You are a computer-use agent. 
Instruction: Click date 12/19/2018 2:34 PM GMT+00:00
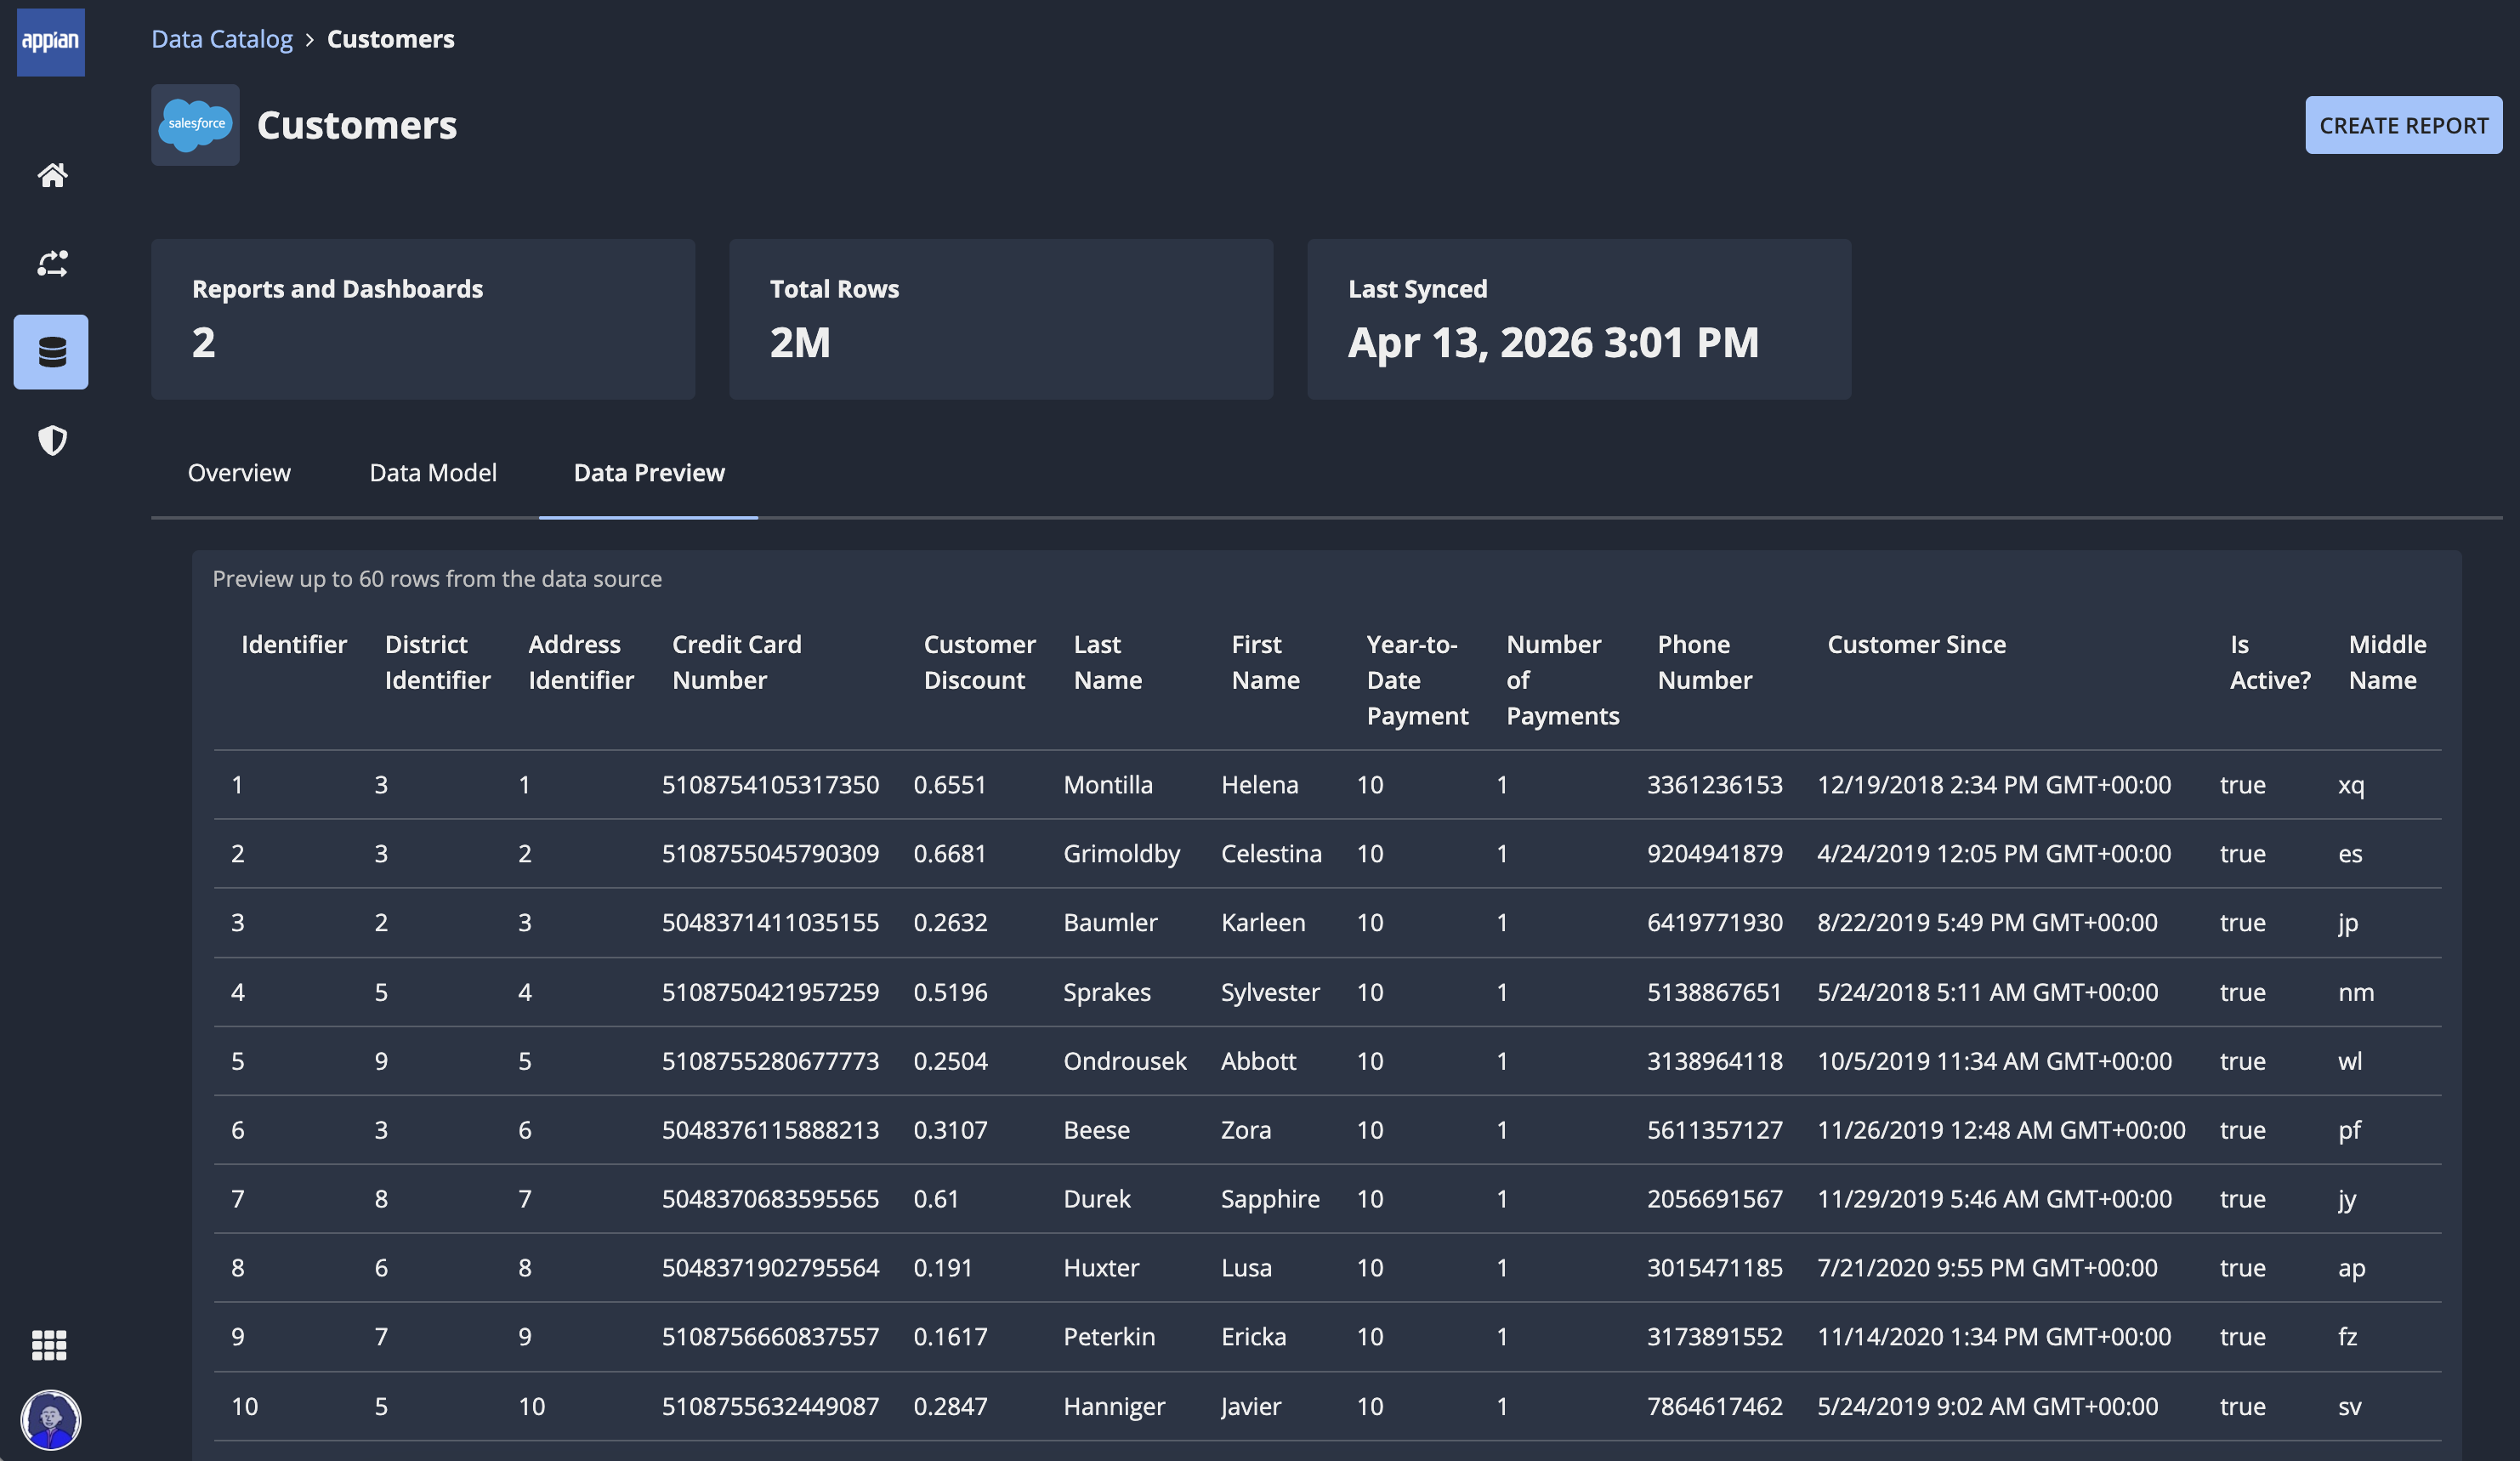tap(1994, 785)
